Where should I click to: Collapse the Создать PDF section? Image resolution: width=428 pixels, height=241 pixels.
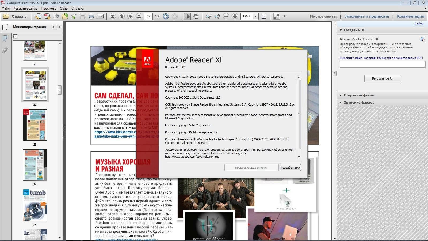click(x=341, y=30)
